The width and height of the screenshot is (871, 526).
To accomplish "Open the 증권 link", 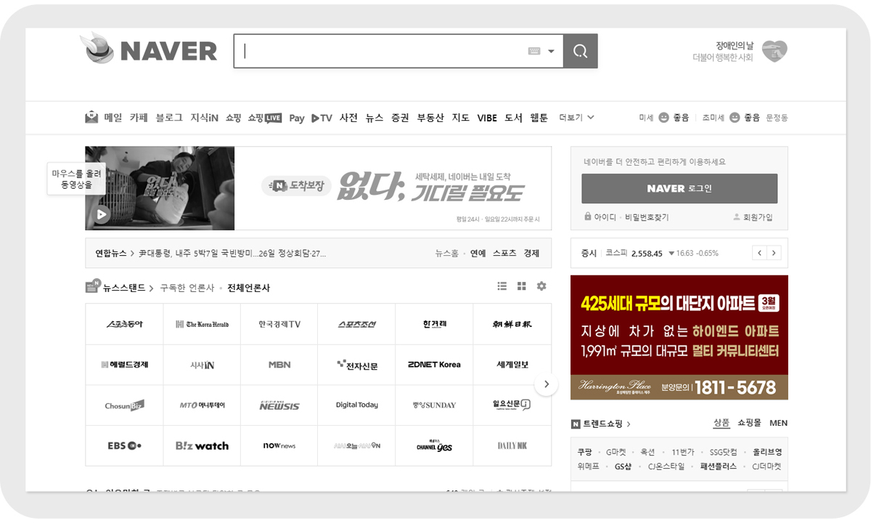I will [x=400, y=118].
